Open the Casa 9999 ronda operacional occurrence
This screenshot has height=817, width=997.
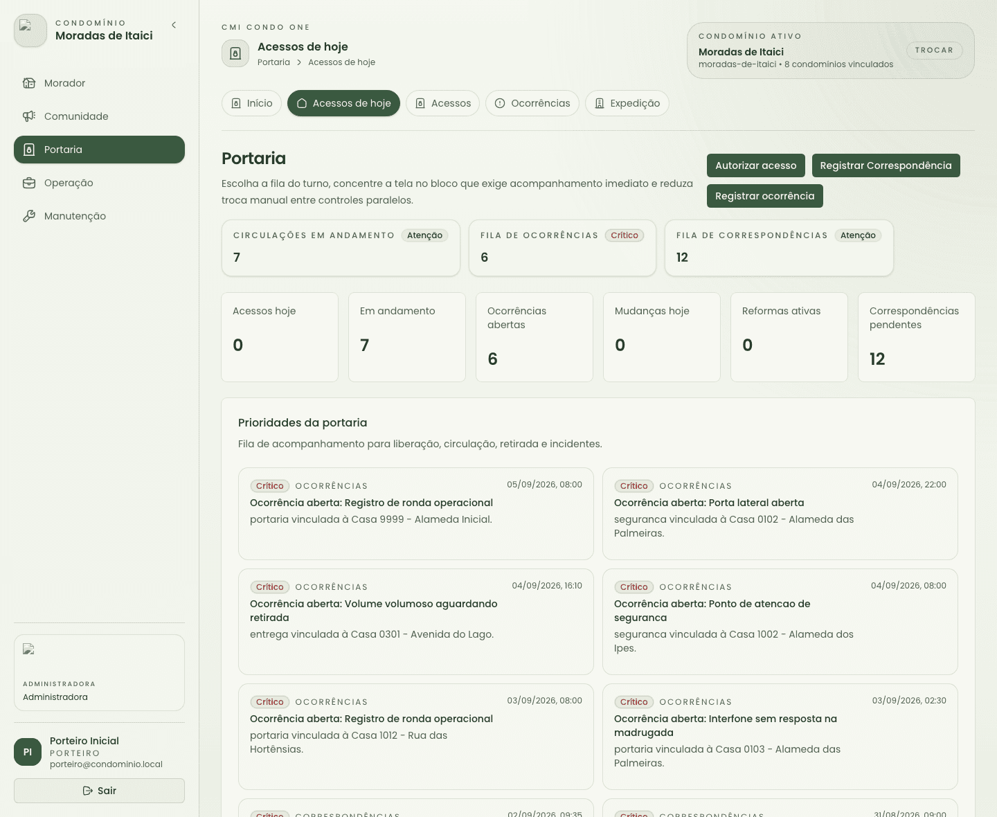point(416,514)
